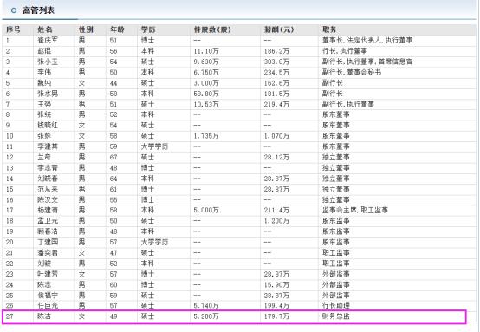Select the name 范从来 in row 15
480x332 pixels.
(x=48, y=189)
